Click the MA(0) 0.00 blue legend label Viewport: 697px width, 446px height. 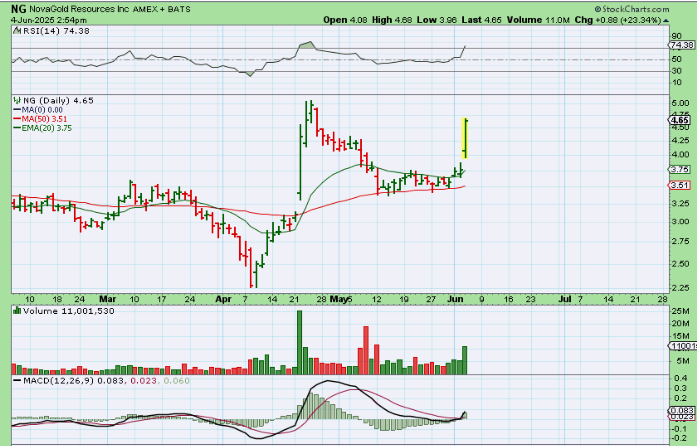(x=42, y=110)
